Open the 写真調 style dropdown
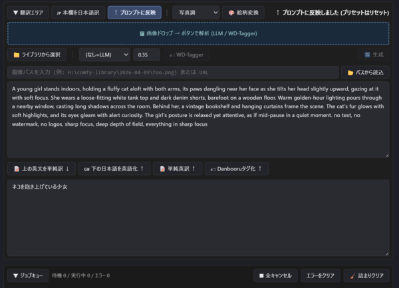This screenshot has width=399, height=288. click(196, 13)
